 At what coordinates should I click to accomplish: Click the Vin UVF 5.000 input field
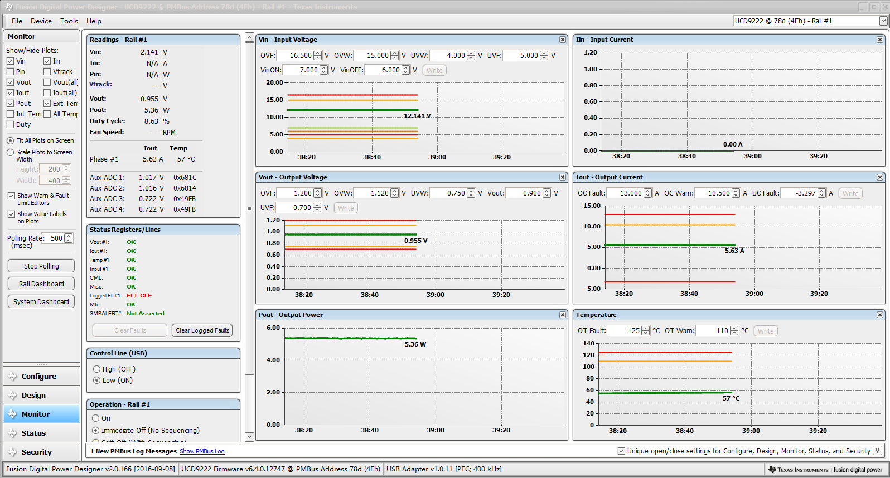(521, 56)
